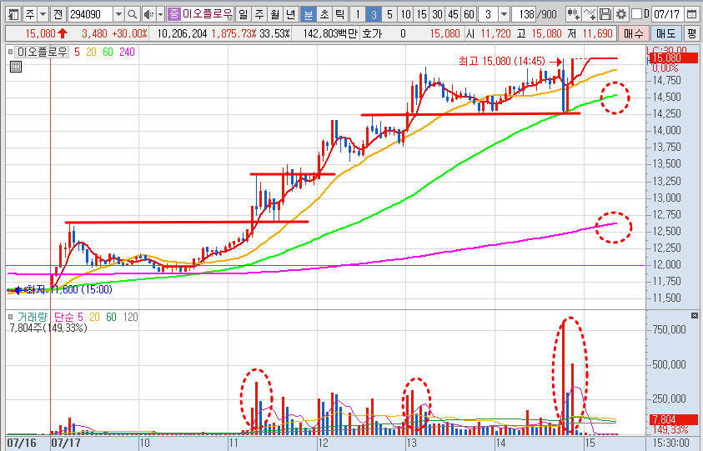The width and height of the screenshot is (703, 451).
Task: Click the orange 20 price moving average label
Action: coord(92,52)
